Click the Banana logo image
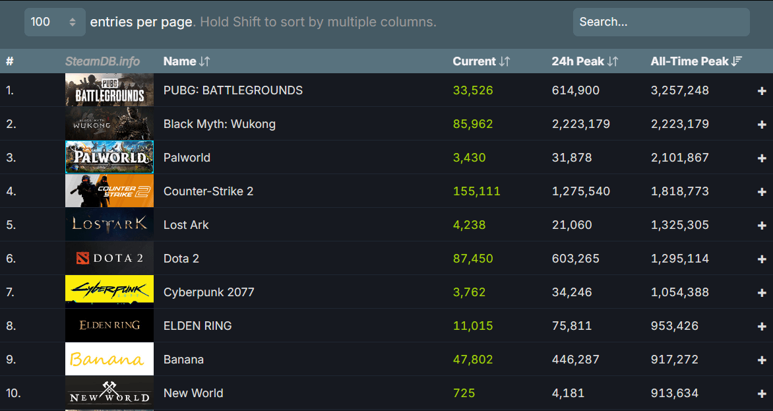 109,360
